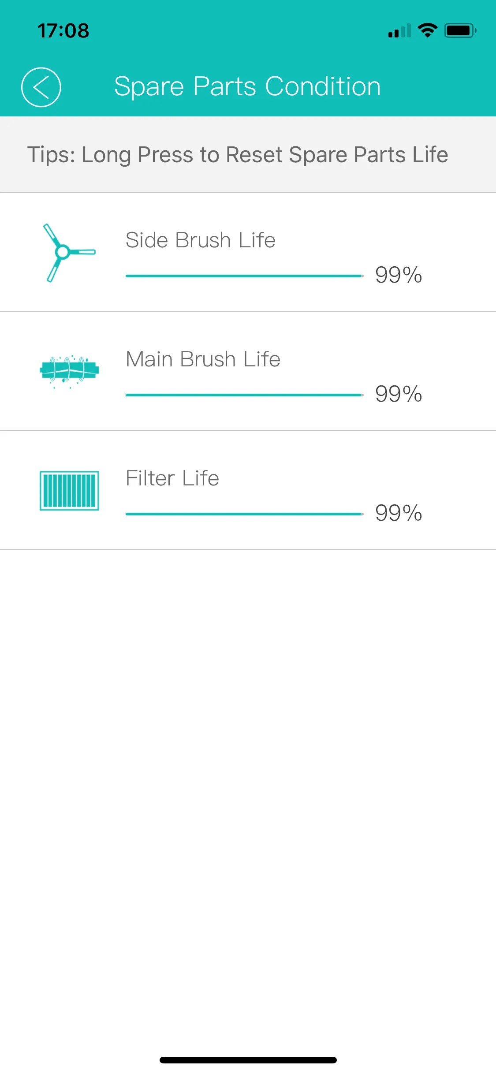Tap the 17:08 clock display

tap(63, 31)
